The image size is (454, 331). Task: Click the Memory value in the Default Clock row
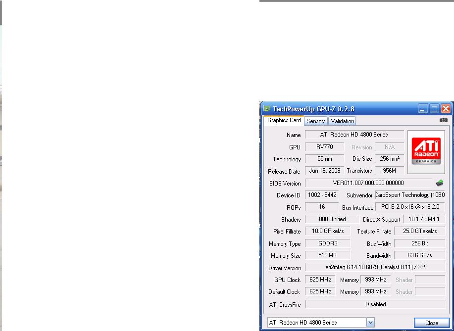376,291
